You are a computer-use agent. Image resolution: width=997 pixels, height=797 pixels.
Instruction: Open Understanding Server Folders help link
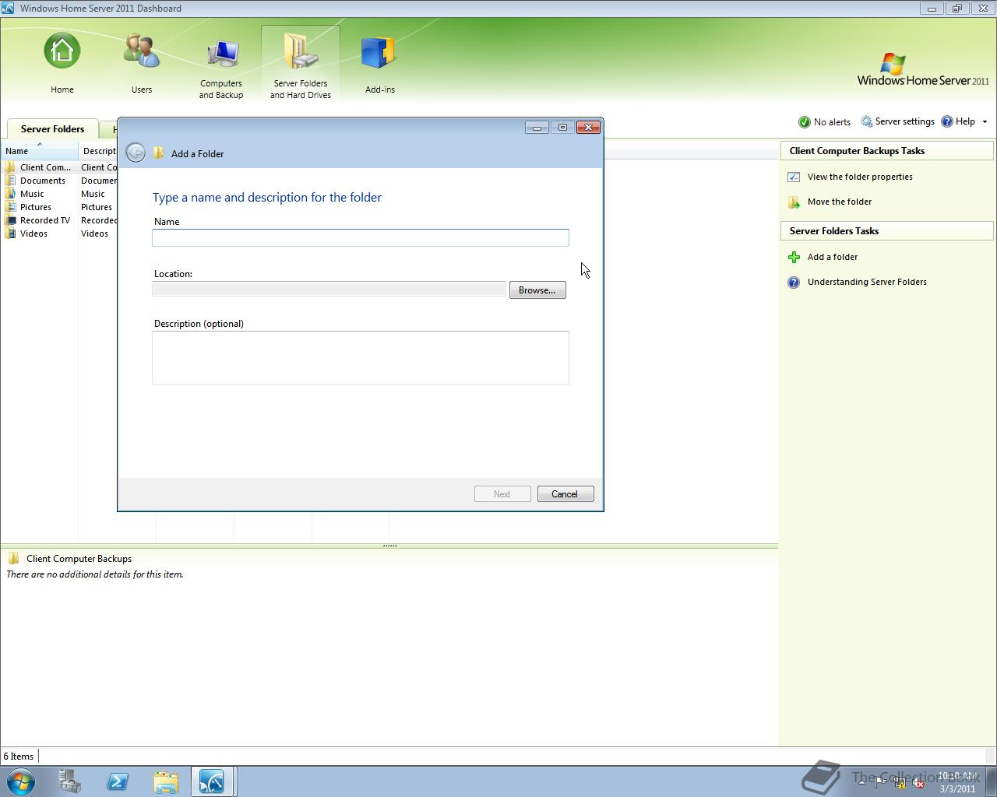867,282
